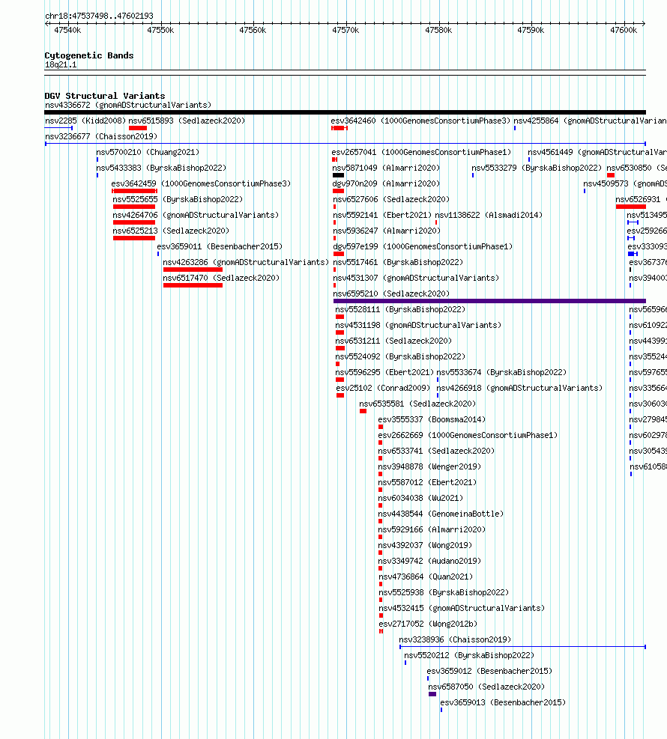Viewport: 667px width, 739px height.
Task: Click the esv2657041 1000GenomesConsortiumPhase1 label
Action: coord(421,152)
